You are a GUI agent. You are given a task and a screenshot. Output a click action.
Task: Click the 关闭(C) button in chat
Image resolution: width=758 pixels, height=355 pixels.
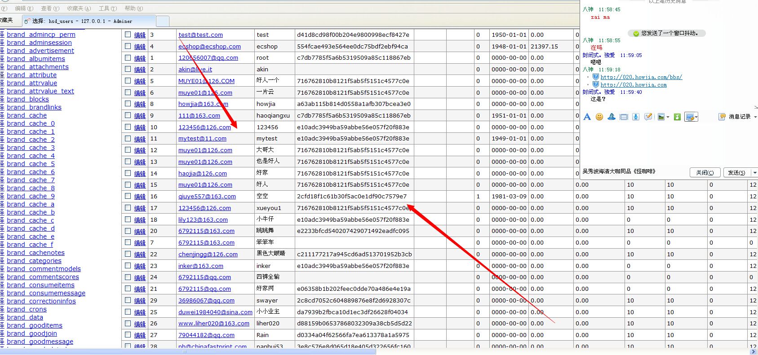[x=705, y=172]
